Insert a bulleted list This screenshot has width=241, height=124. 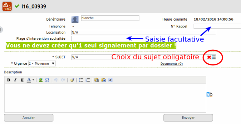[81, 80]
